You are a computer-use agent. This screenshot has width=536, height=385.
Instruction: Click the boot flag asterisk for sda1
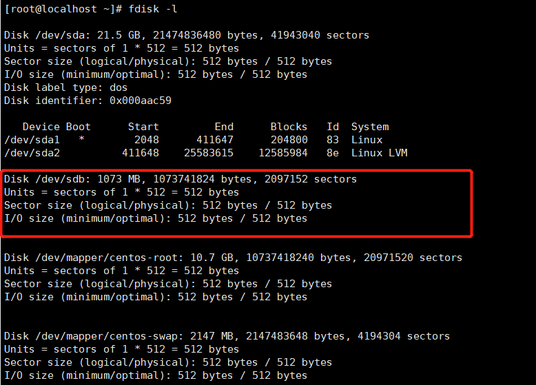[x=81, y=138]
